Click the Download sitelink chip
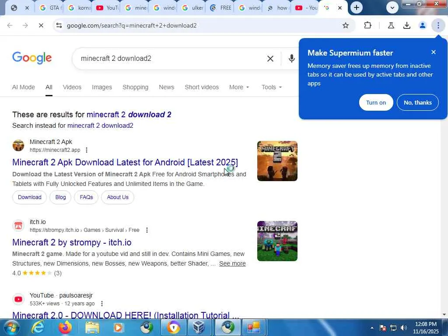The width and height of the screenshot is (448, 336). [x=29, y=197]
